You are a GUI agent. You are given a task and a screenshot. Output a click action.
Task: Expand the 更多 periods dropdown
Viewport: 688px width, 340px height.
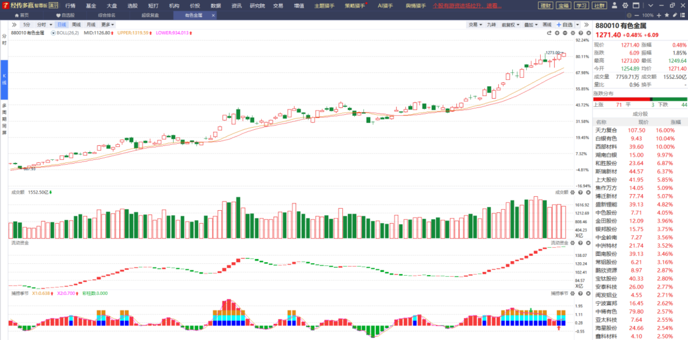coord(107,25)
